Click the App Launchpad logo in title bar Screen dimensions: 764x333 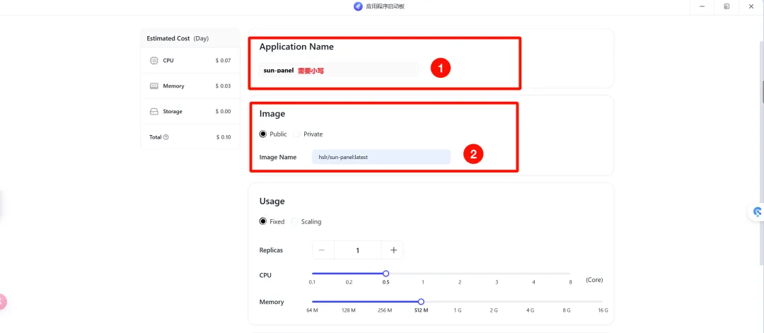coord(358,7)
